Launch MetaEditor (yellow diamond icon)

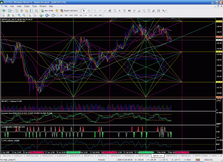click(x=57, y=11)
